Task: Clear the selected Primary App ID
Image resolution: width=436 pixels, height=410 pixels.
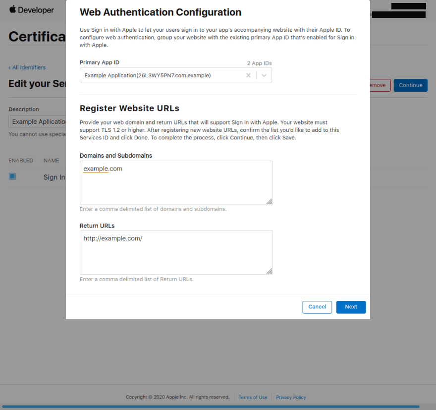Action: (x=248, y=75)
